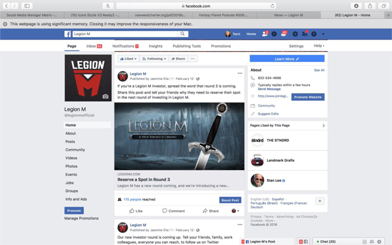Click camera icon on profile picture
This screenshot has width=392, height=245.
(x=105, y=96)
